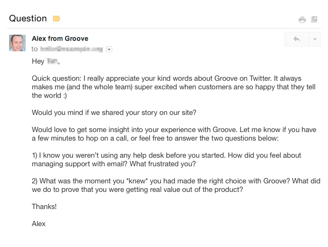Click the blurred recipient email address

(71, 49)
